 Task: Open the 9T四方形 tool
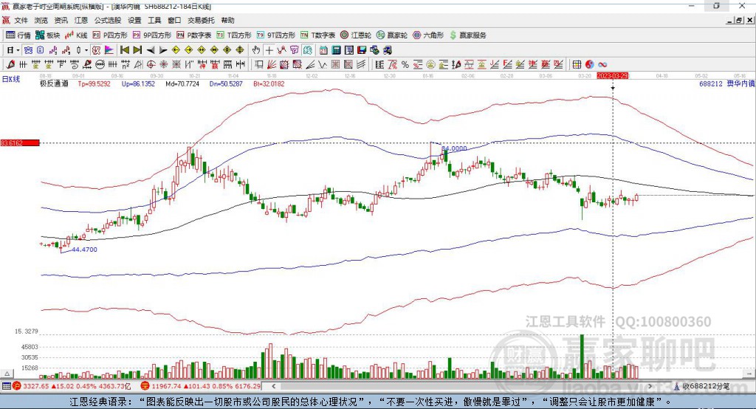276,35
